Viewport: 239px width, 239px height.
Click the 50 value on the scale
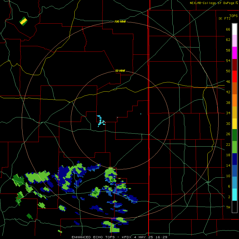pos(228,71)
